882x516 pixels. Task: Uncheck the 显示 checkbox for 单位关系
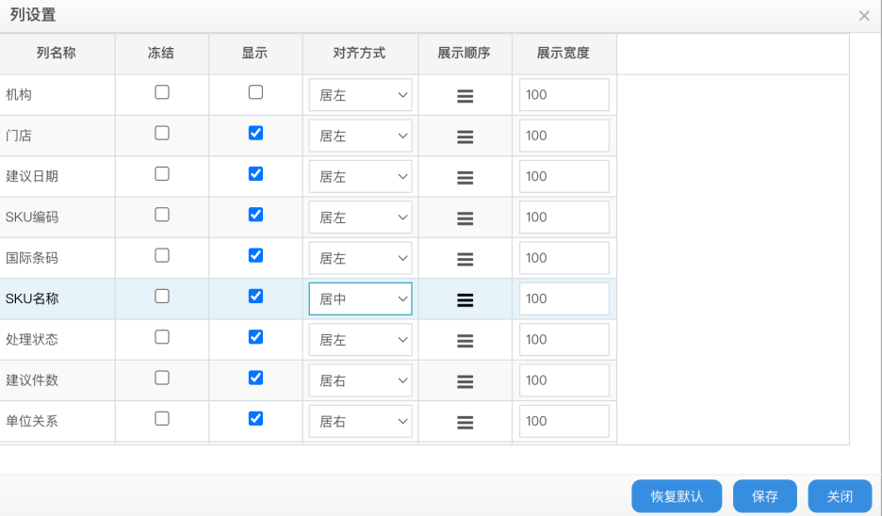[x=256, y=418]
